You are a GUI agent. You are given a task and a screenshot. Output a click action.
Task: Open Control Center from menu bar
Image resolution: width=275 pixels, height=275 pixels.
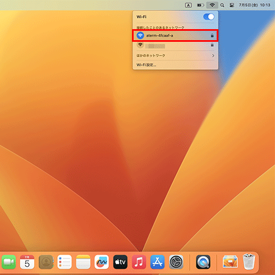pos(232,5)
